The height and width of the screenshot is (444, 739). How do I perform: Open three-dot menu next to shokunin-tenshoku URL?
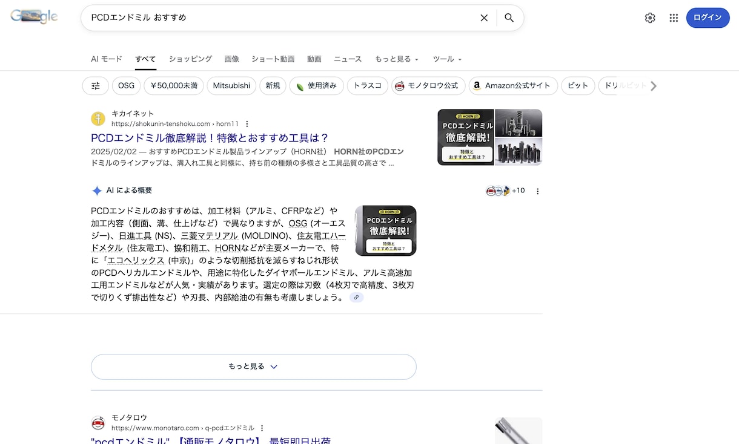click(247, 124)
